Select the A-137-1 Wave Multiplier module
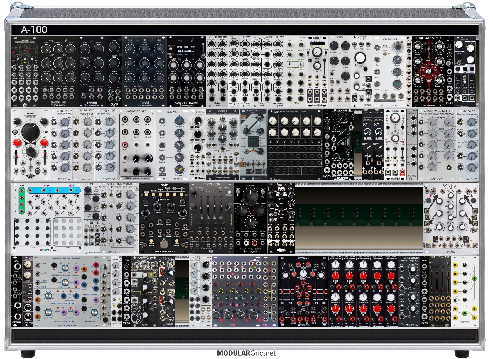 click(437, 145)
